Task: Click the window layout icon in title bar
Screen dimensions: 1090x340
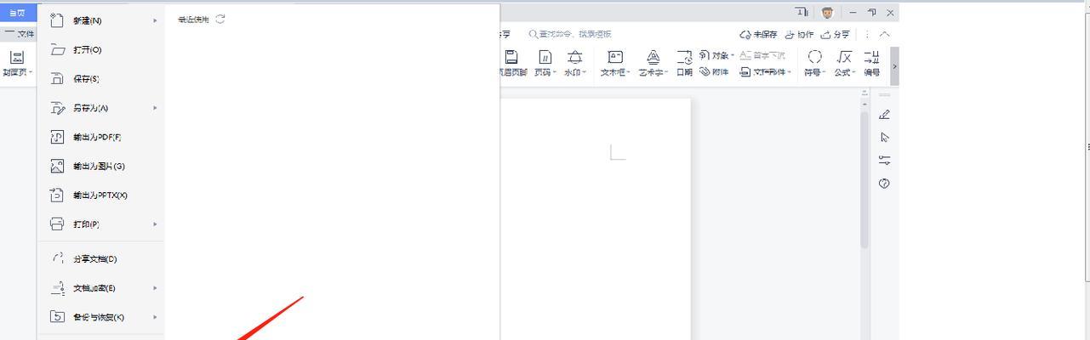Action: point(802,12)
